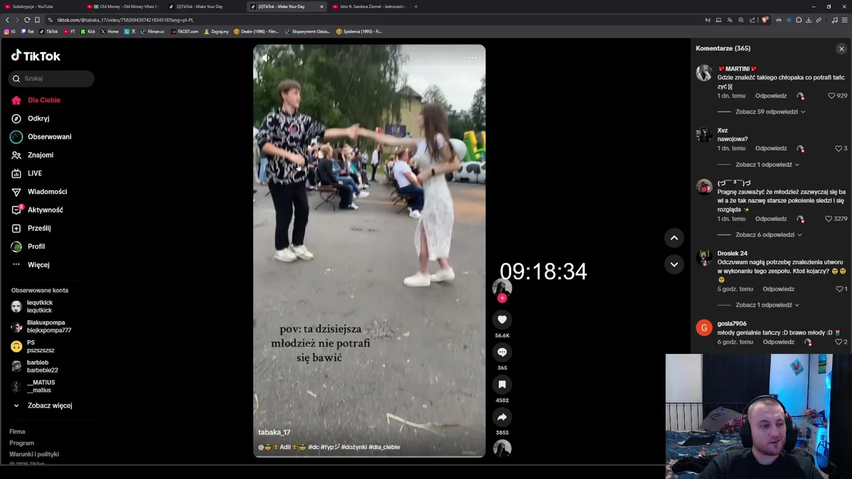Open the FACEIT.com bookmark
Image resolution: width=852 pixels, height=479 pixels.
coord(185,31)
